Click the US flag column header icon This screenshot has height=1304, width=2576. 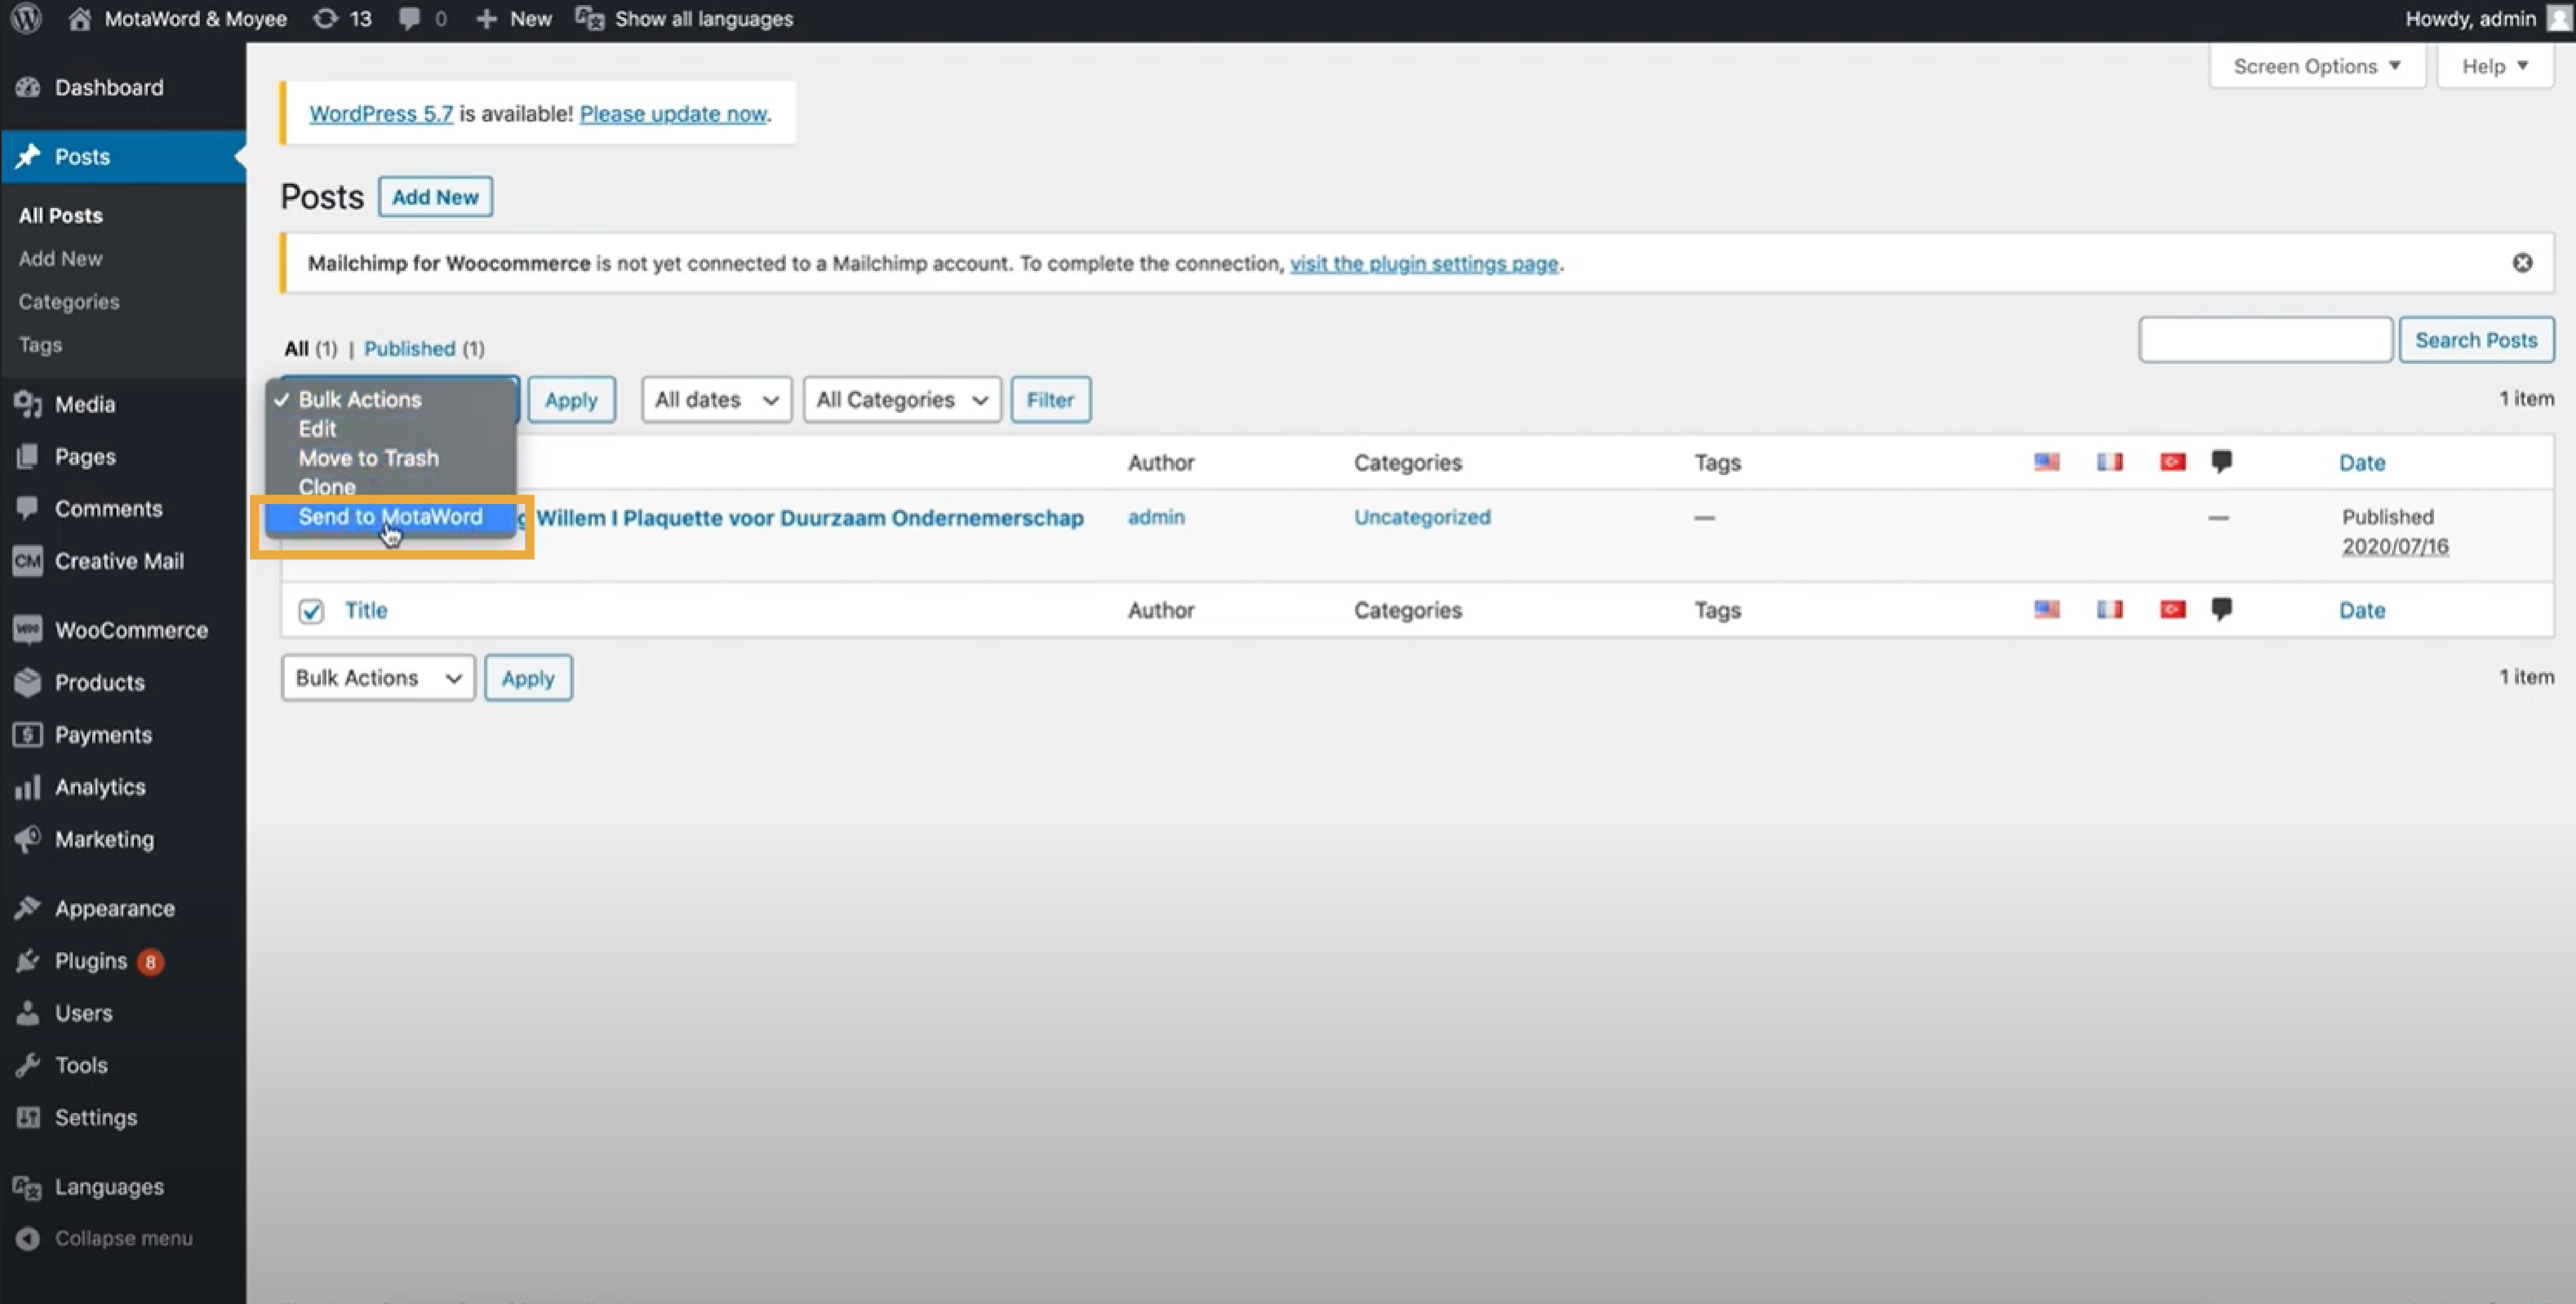tap(2046, 461)
